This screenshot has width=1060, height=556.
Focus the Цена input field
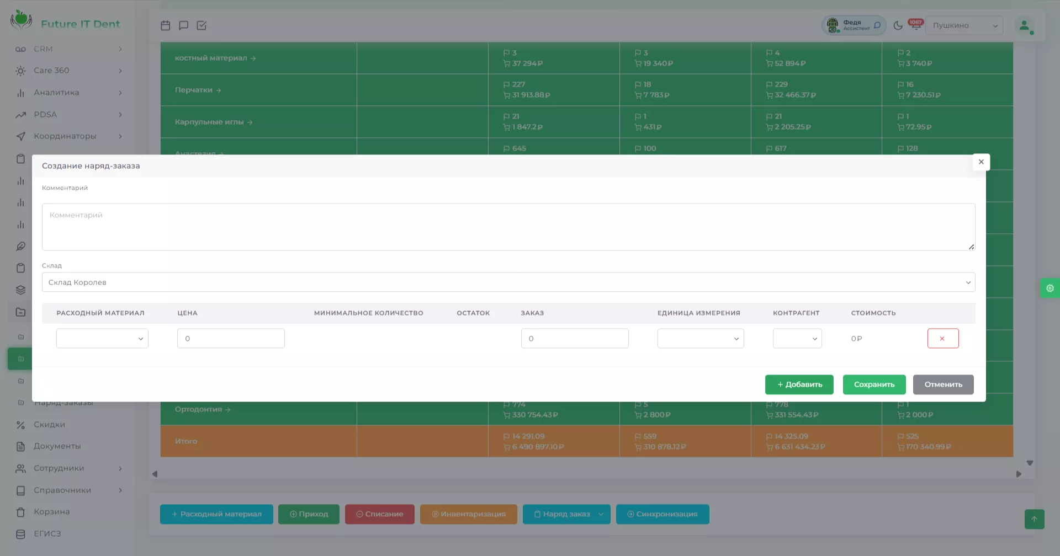231,338
